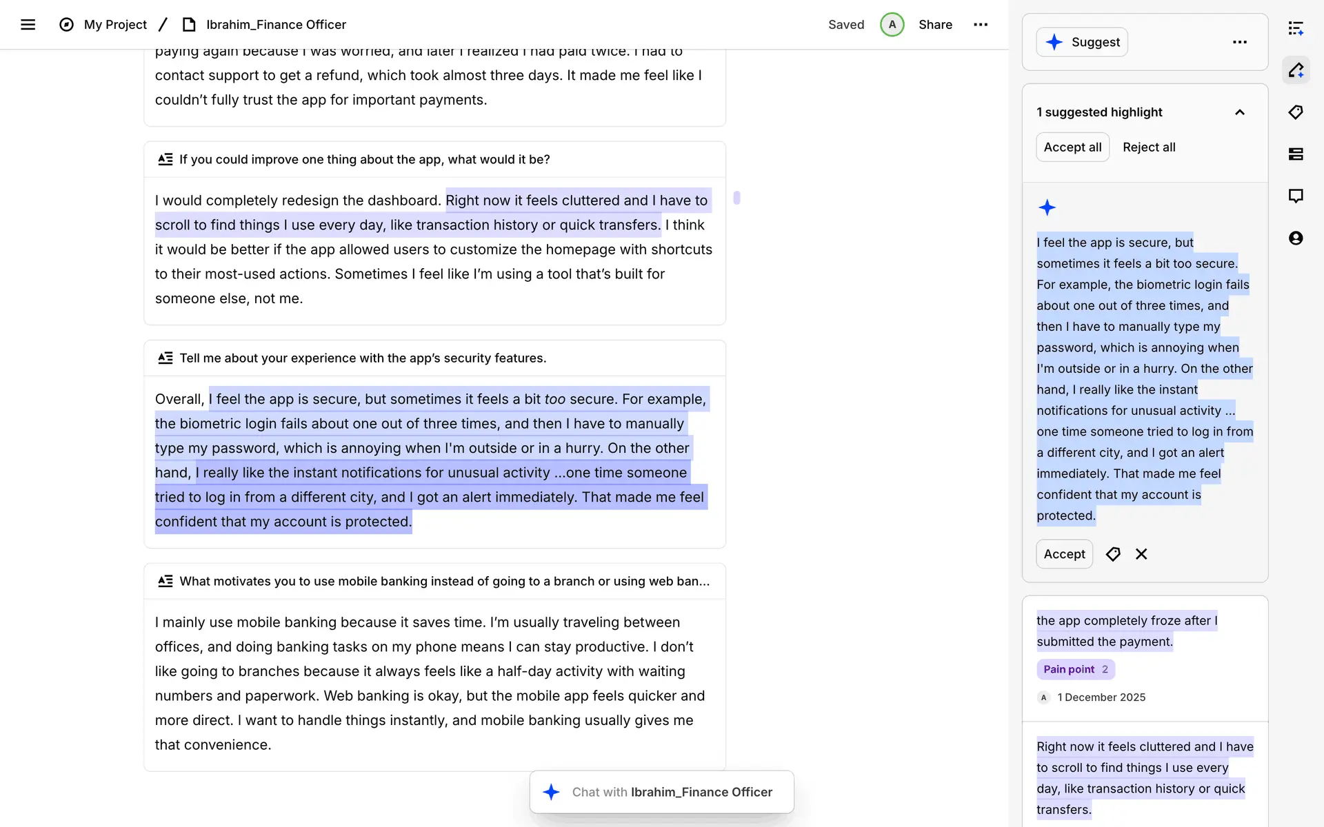Open document more options menu
Image resolution: width=1324 pixels, height=827 pixels.
pyautogui.click(x=980, y=25)
